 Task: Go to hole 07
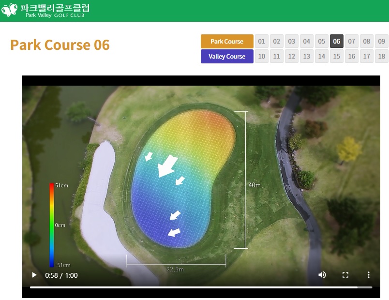tap(352, 41)
